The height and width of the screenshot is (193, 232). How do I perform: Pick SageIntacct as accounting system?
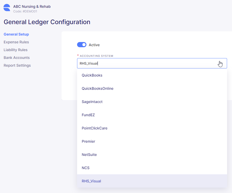(152, 102)
